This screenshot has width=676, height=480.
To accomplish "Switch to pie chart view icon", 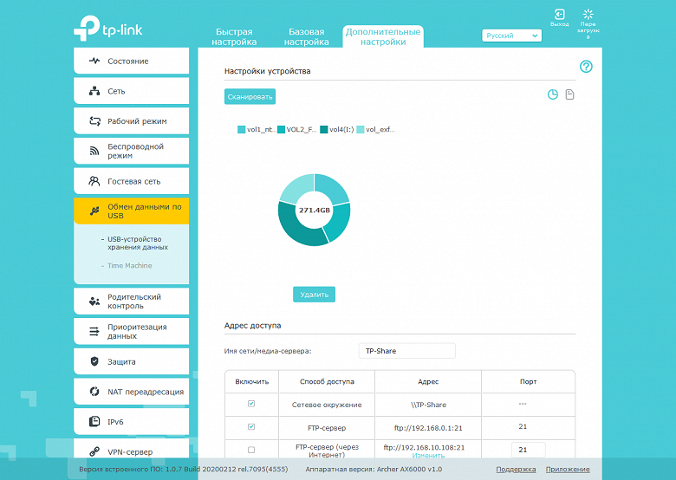I will point(553,94).
